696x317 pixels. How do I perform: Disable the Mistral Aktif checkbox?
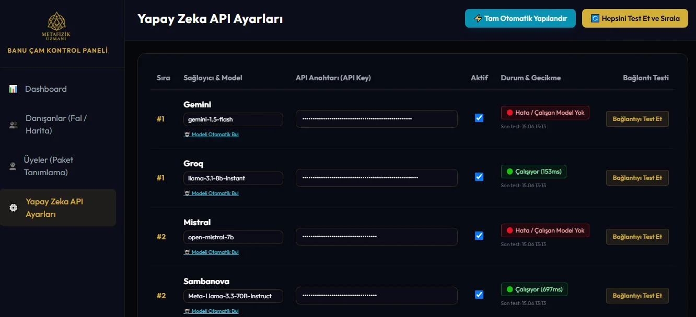[x=479, y=236]
